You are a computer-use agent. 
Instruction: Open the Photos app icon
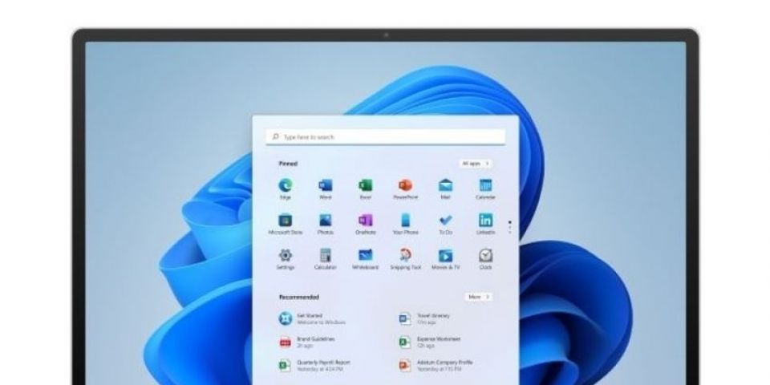tap(325, 220)
